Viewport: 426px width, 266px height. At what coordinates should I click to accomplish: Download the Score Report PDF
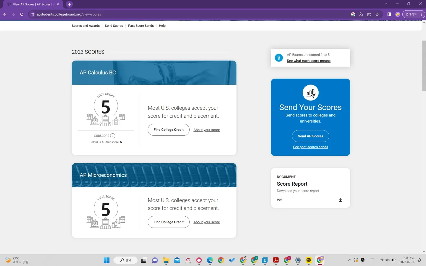(340, 200)
